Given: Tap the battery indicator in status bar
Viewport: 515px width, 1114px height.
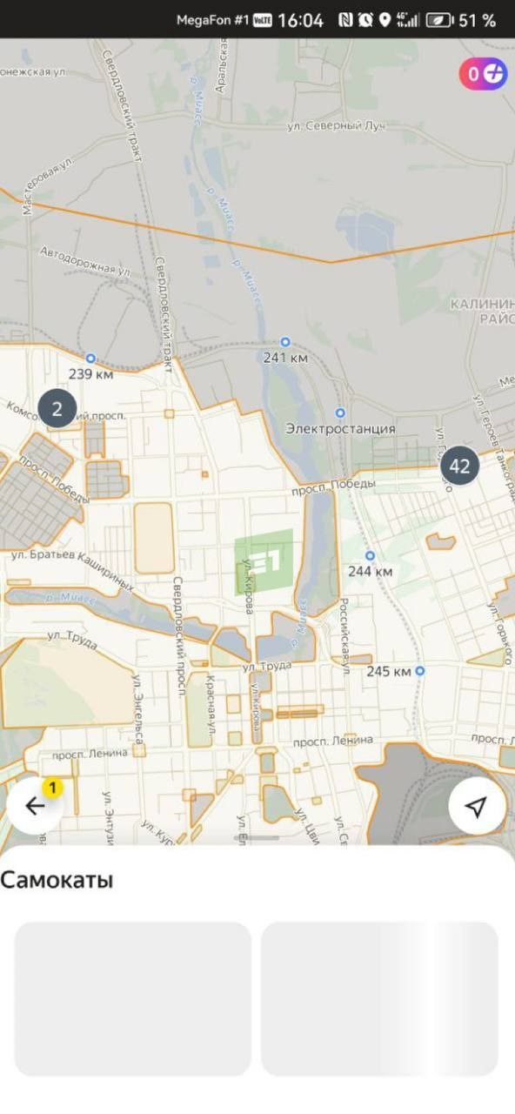Looking at the screenshot, I should click(x=439, y=20).
